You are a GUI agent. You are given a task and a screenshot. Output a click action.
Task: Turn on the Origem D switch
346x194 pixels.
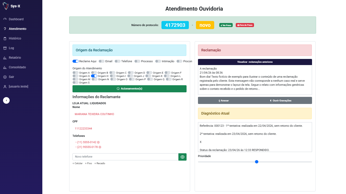point(131,73)
